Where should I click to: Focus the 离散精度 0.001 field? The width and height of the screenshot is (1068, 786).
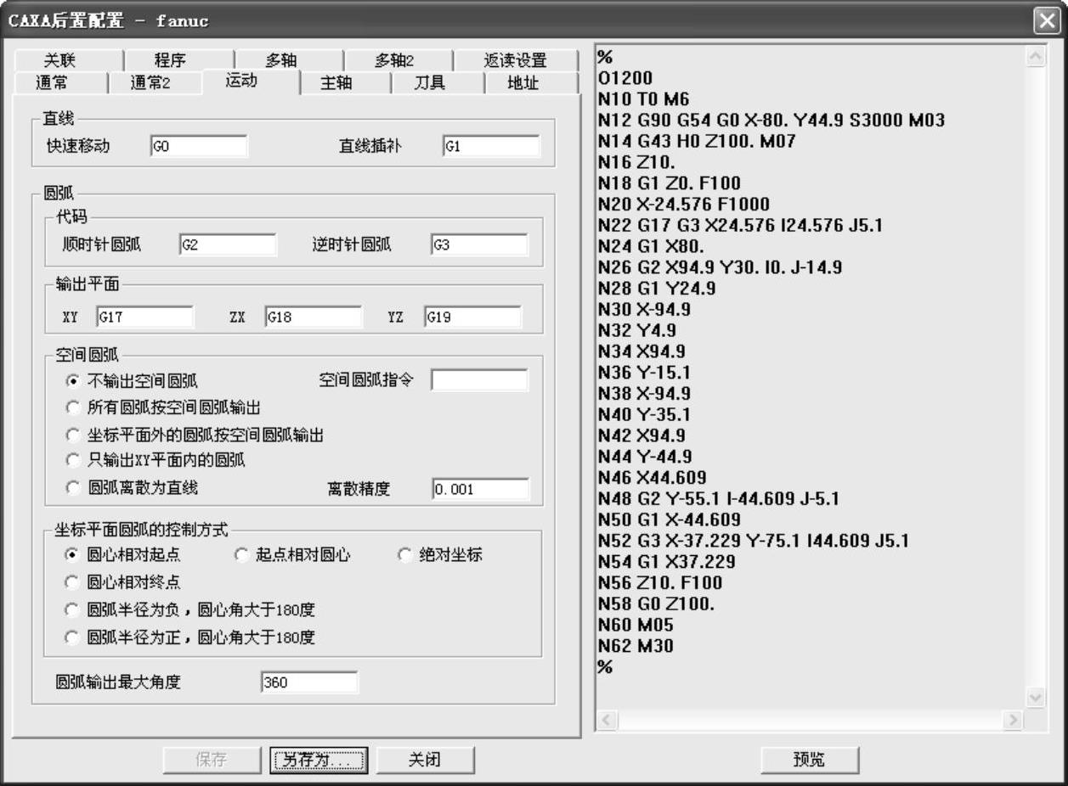click(480, 490)
